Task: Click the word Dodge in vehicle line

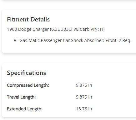Action: click(x=25, y=29)
